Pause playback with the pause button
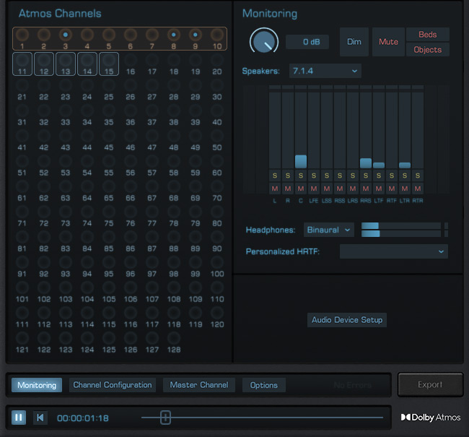 pos(19,417)
